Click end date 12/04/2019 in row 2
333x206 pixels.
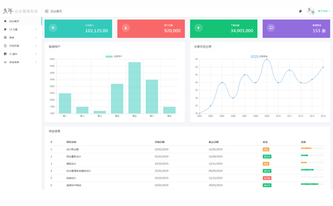click(x=216, y=157)
